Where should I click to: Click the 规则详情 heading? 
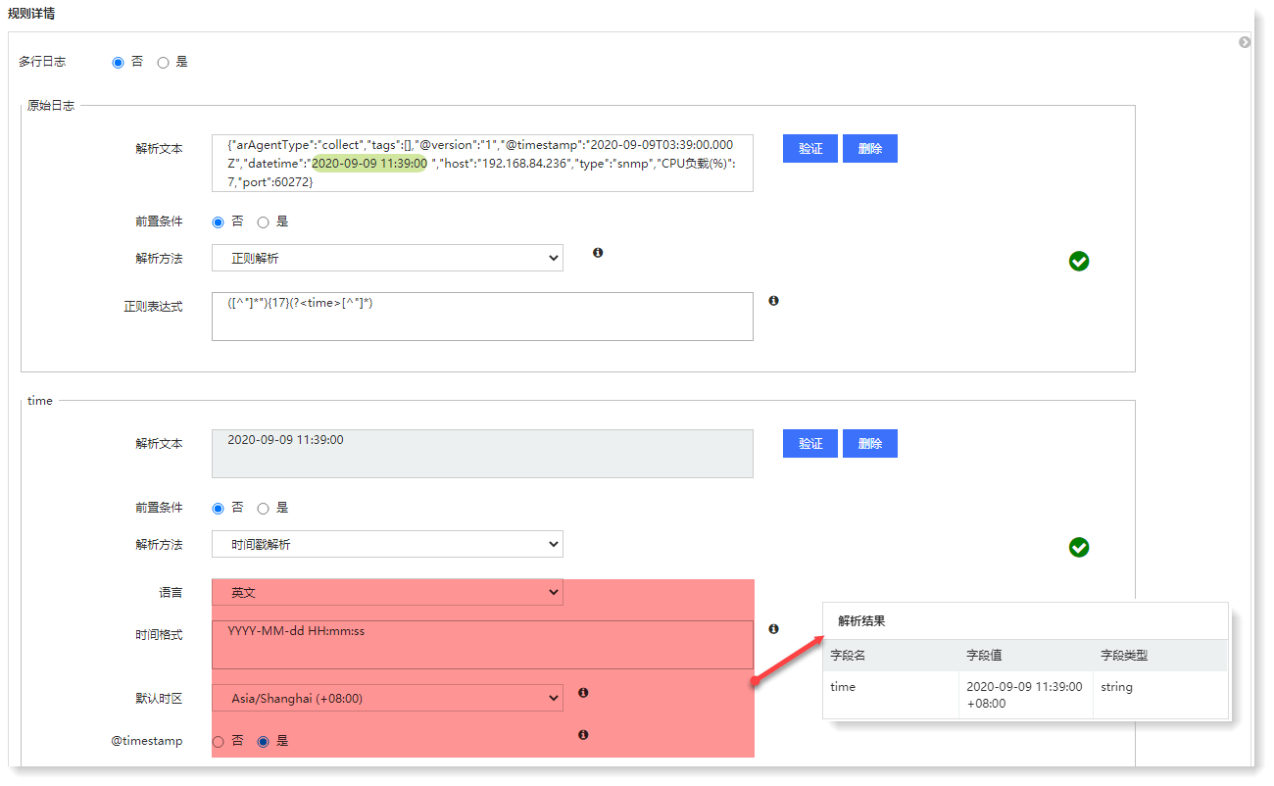[x=31, y=13]
